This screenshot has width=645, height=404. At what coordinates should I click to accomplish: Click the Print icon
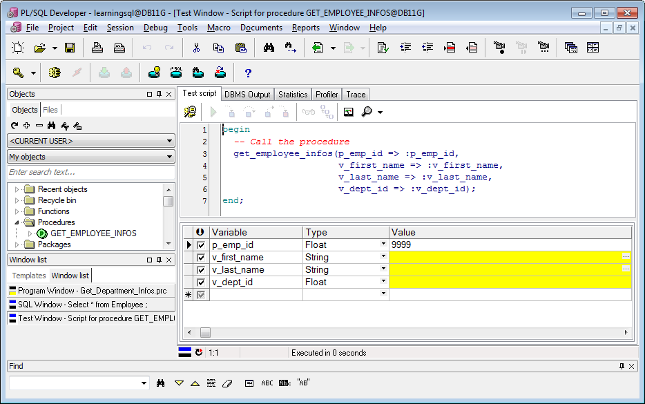click(97, 48)
